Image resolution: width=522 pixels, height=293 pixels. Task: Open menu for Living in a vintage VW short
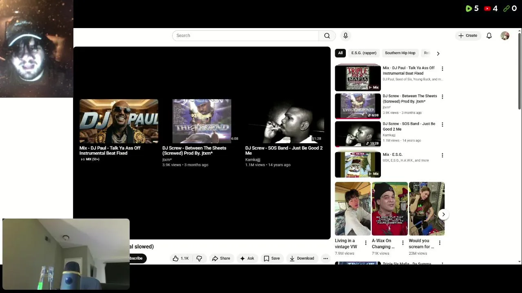pyautogui.click(x=365, y=243)
